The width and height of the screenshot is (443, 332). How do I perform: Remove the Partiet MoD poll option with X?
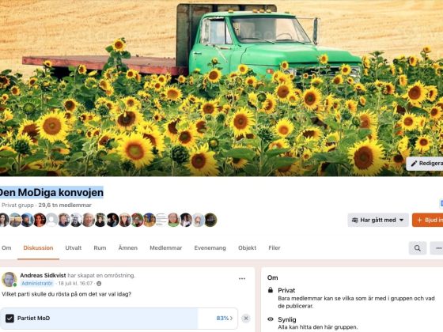tap(246, 318)
